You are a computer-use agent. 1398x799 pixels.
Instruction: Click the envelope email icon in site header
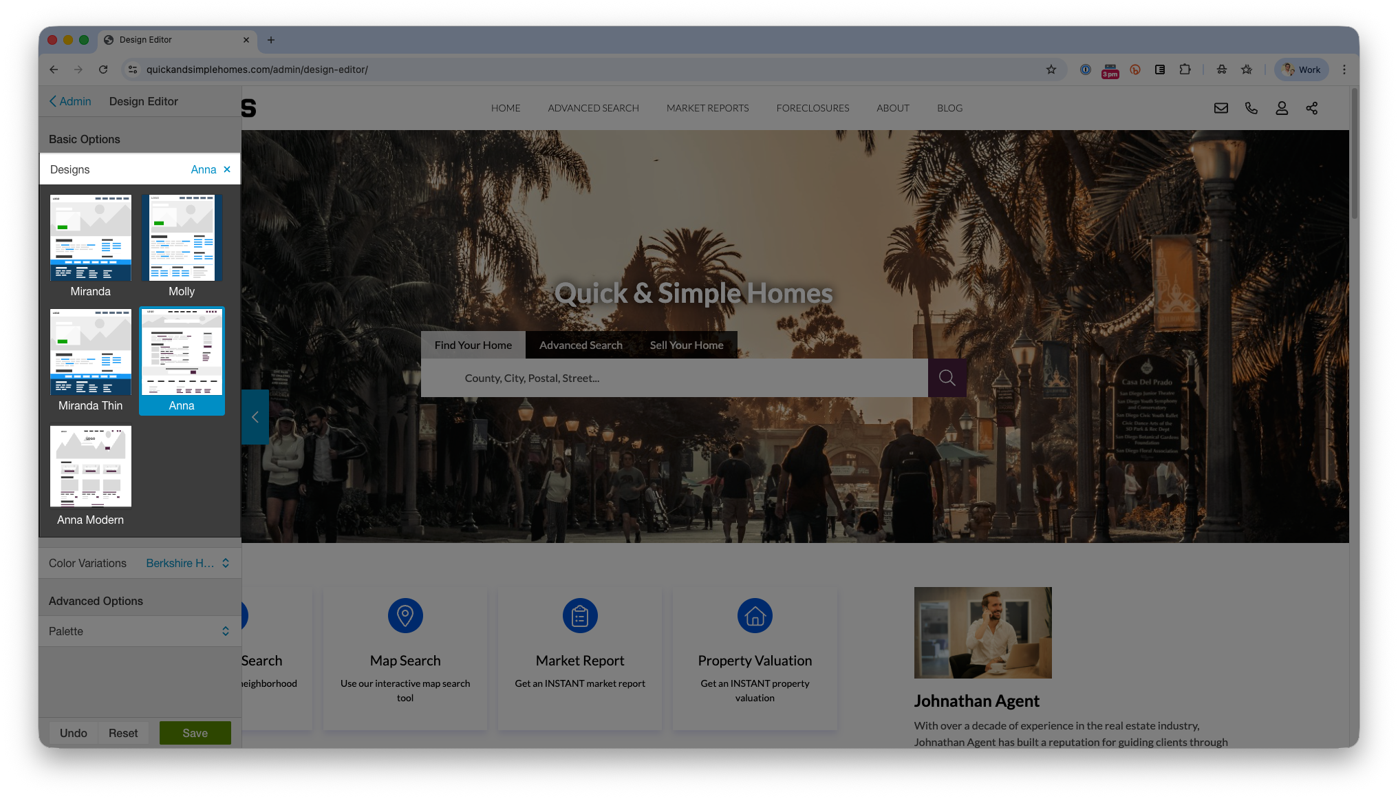coord(1220,108)
